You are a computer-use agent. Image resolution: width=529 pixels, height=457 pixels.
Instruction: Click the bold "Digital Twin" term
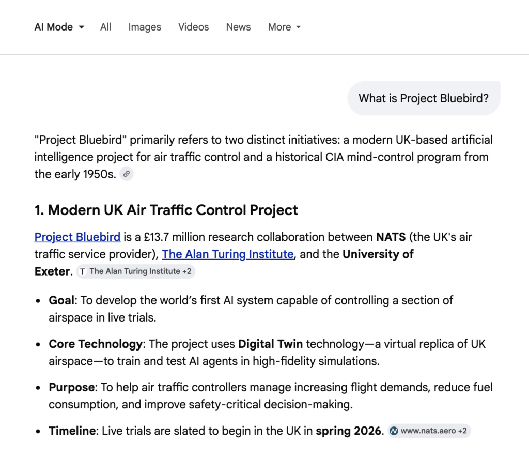pyautogui.click(x=270, y=344)
